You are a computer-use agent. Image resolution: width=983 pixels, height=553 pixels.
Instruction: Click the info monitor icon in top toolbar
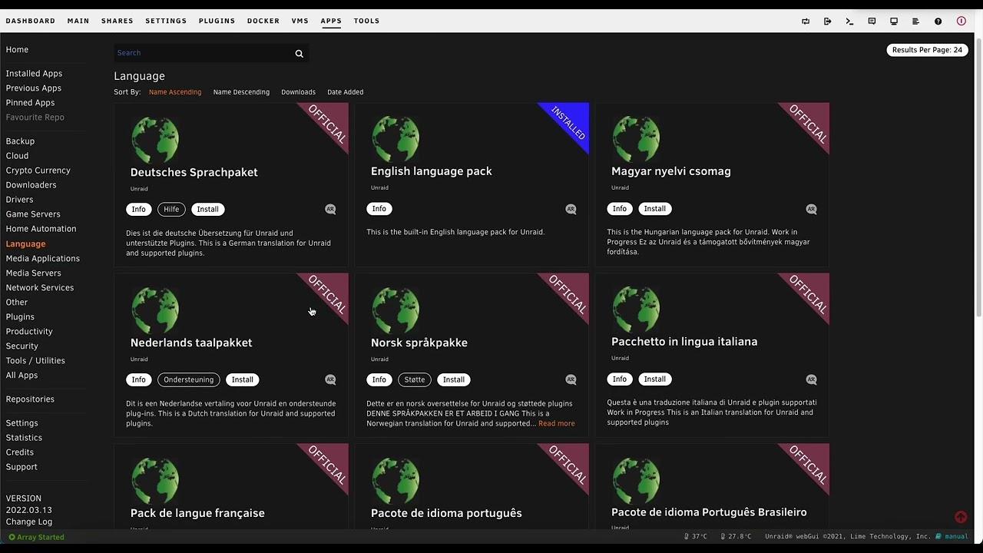[894, 22]
